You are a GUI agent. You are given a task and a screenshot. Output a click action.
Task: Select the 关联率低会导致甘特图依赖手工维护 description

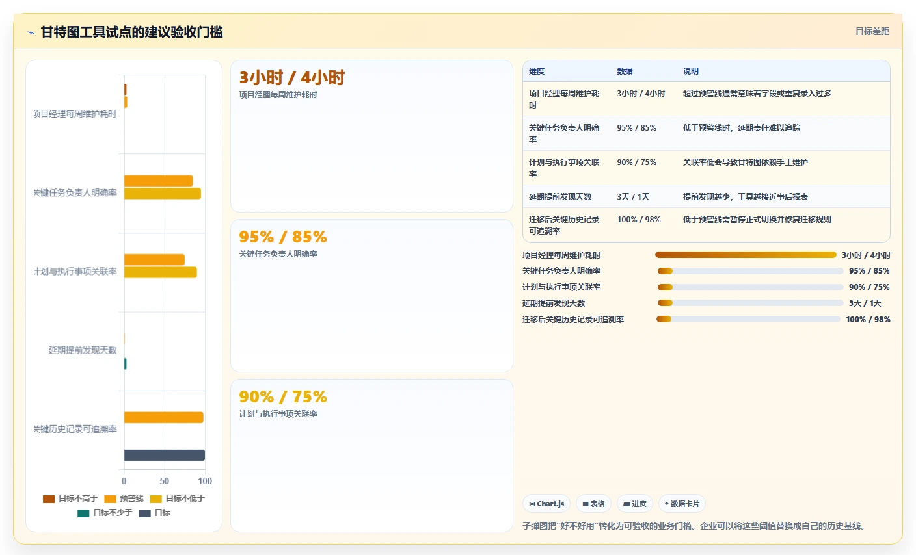pyautogui.click(x=746, y=162)
